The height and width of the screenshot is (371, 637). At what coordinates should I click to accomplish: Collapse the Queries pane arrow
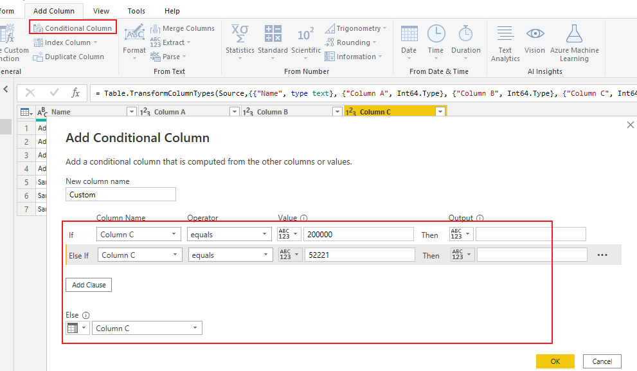point(6,89)
